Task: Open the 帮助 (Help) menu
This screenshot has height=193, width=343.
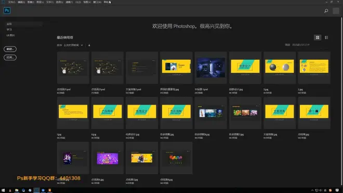Action: click(x=107, y=2)
